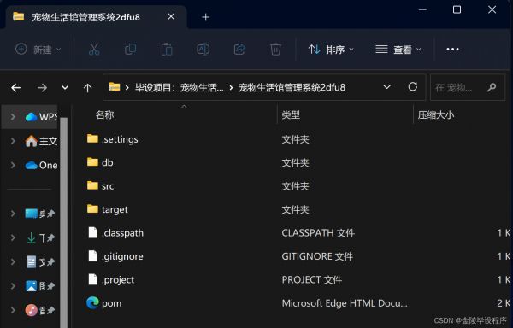Viewport: 513px width, 328px height.
Task: Click the Share icon in toolbar
Action: [x=239, y=50]
